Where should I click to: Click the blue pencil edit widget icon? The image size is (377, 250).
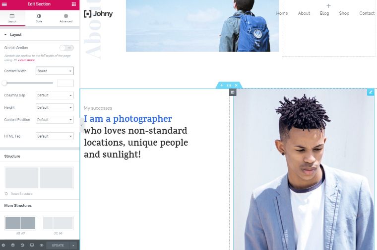[x=371, y=92]
